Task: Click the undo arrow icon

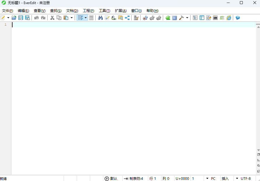Action: click(x=36, y=17)
